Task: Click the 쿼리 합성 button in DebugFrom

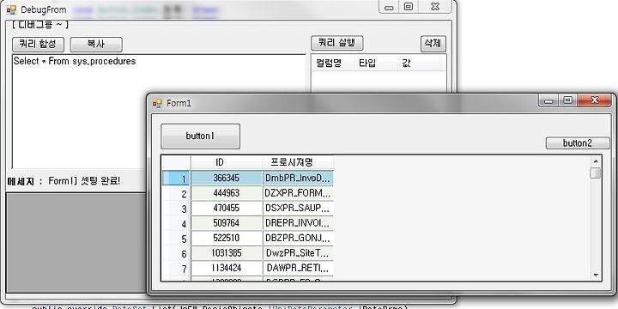Action: [x=38, y=44]
